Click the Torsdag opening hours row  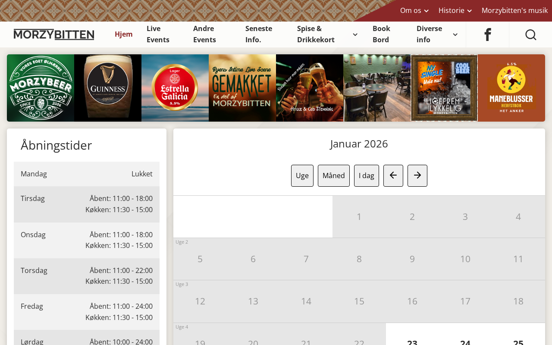87,276
